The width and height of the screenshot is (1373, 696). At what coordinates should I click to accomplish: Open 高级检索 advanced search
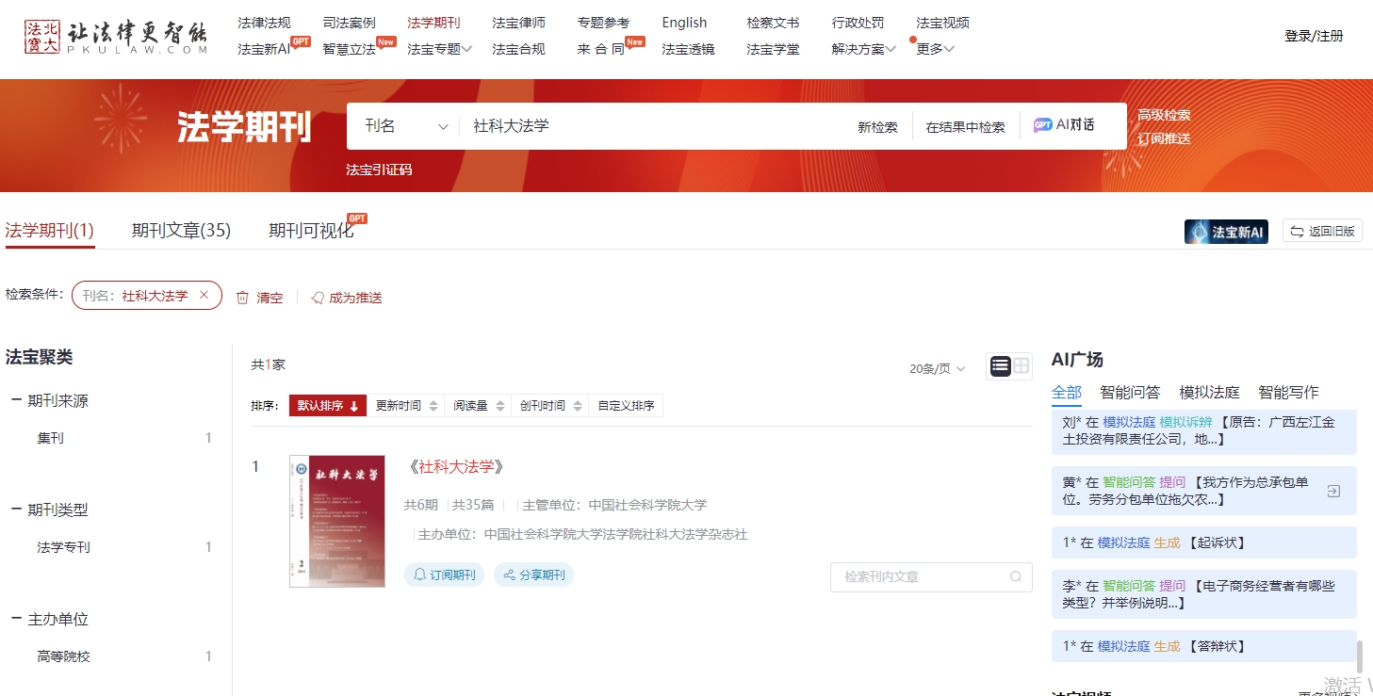(1164, 115)
